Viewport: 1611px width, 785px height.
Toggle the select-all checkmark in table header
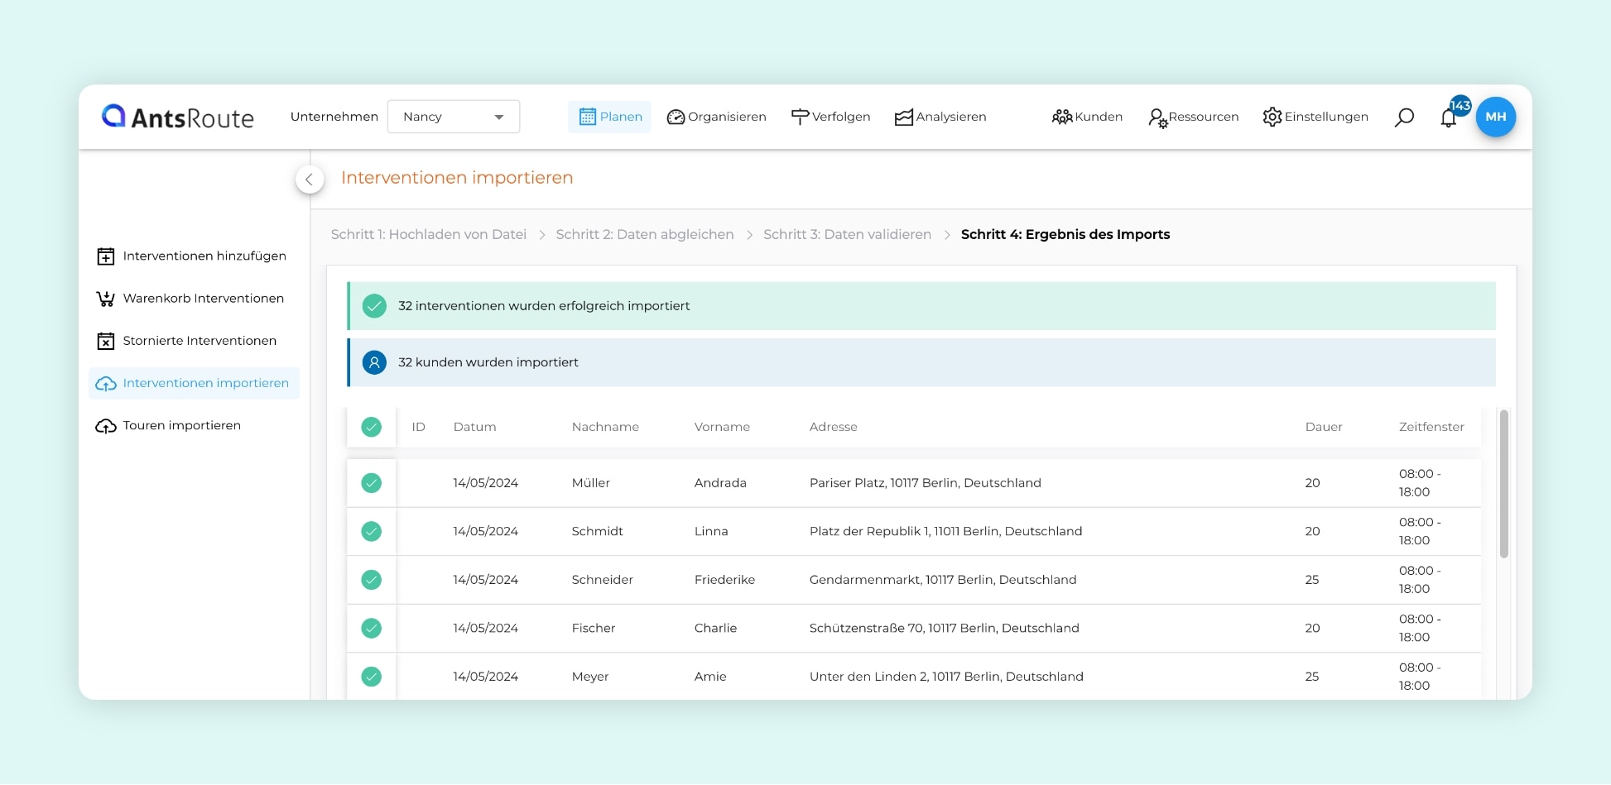(x=371, y=427)
